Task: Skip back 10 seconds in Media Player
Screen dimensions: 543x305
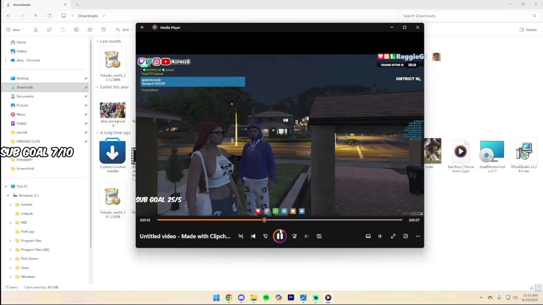Action: click(x=266, y=236)
